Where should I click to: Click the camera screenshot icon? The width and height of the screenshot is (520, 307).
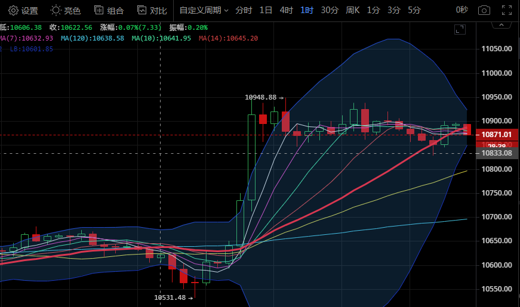(484, 10)
